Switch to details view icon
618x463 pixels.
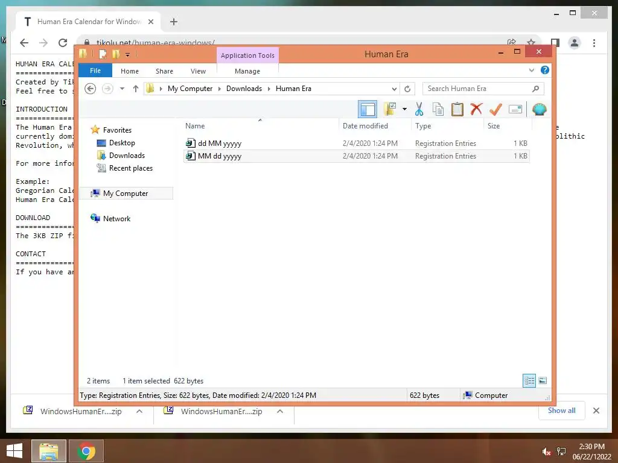point(529,381)
